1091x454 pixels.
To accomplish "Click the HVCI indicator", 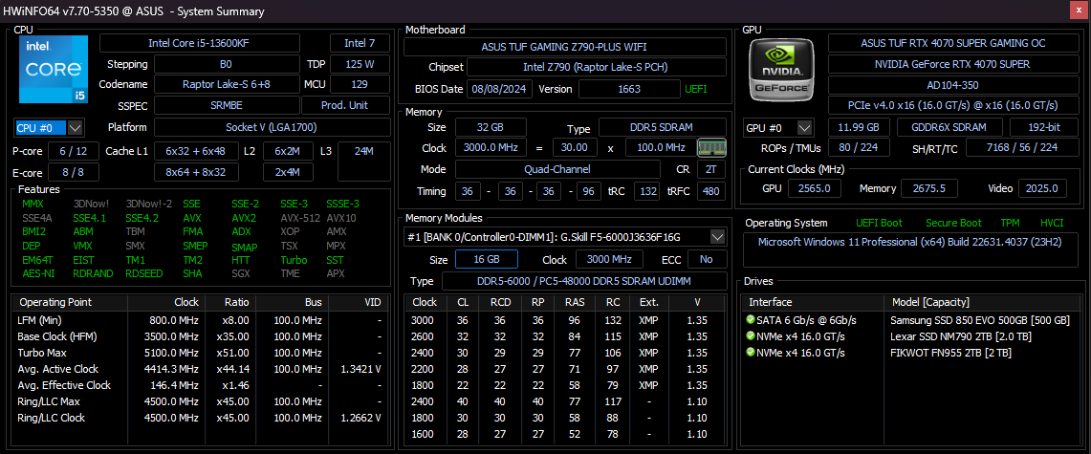I will pos(1051,223).
